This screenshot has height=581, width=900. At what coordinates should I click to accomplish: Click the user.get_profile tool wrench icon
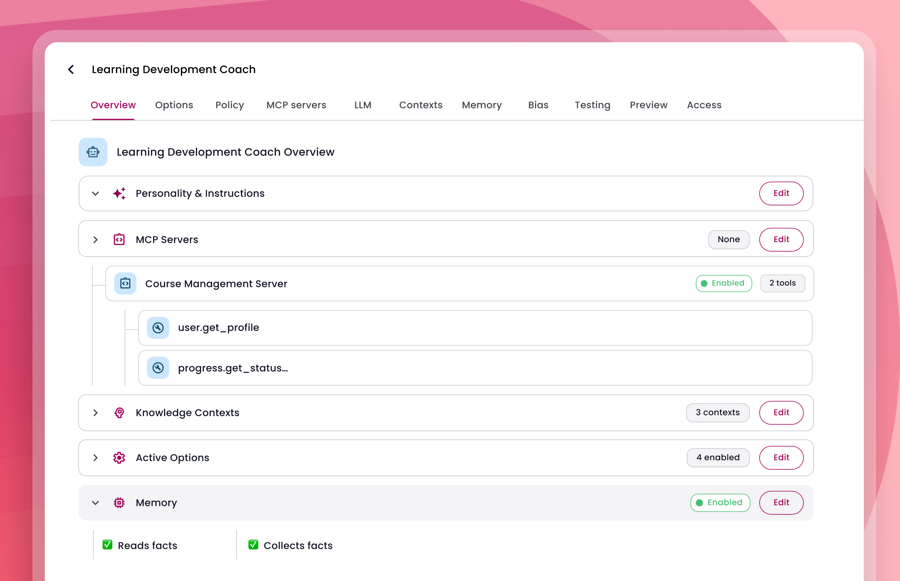pos(158,328)
